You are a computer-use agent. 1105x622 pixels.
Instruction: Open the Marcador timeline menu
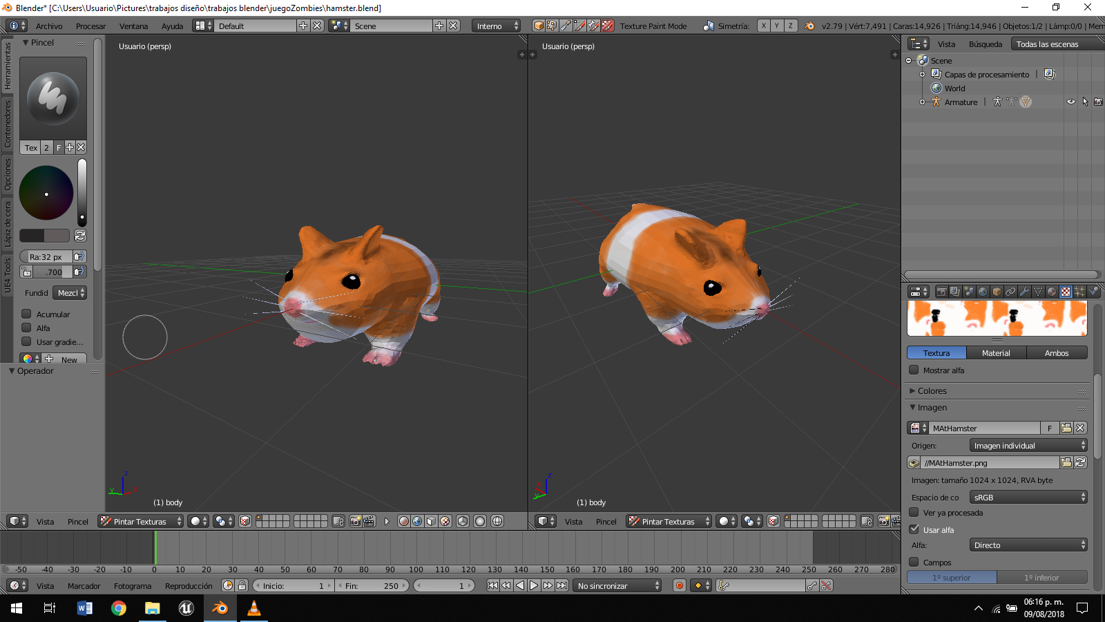point(84,585)
